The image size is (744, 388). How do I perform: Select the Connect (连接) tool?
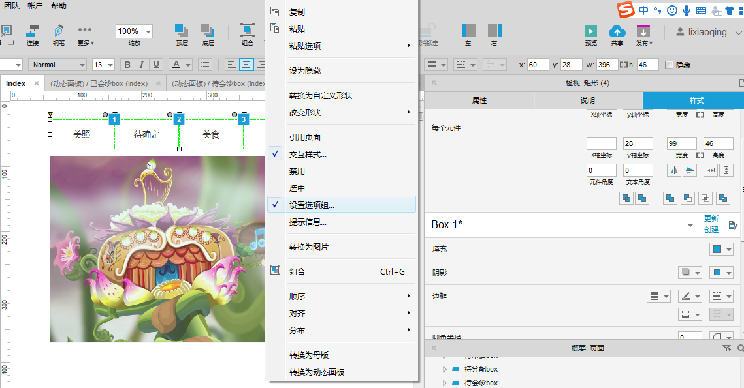pos(32,35)
